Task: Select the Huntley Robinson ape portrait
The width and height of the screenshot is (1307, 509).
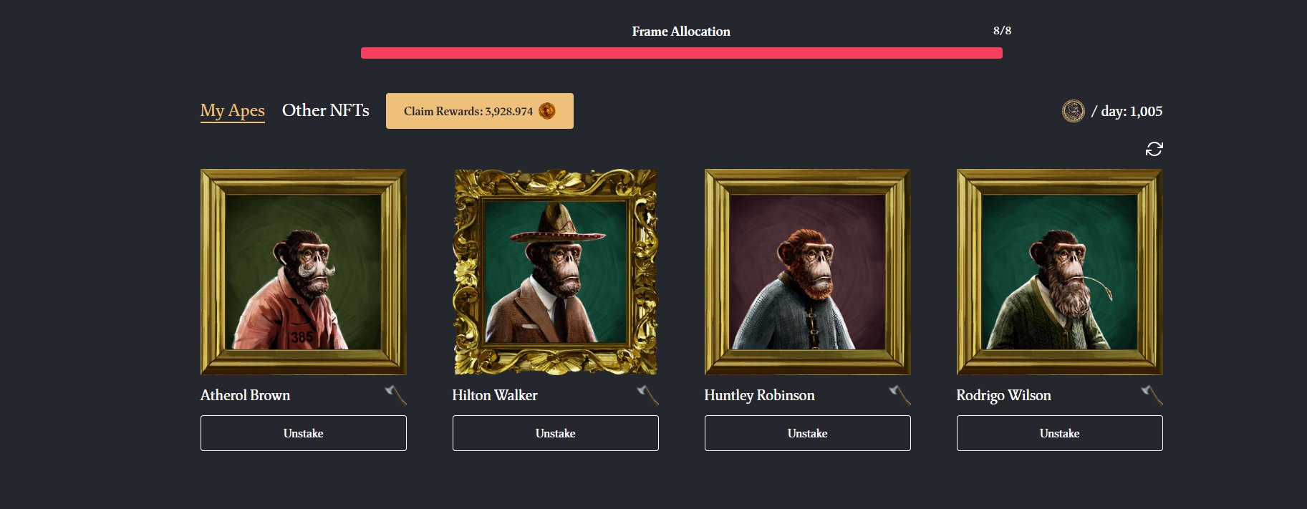Action: tap(808, 272)
